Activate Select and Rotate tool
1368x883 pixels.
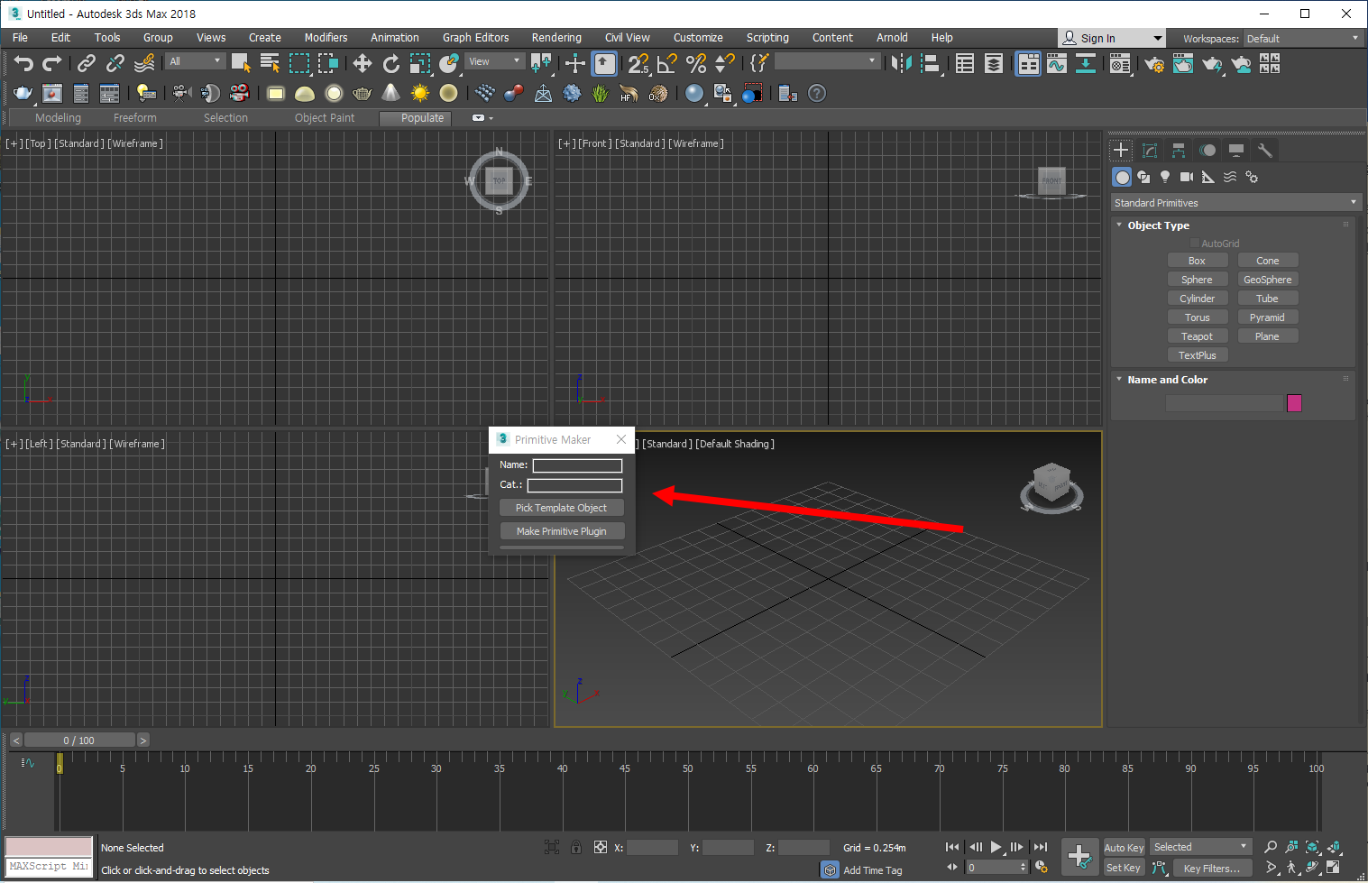tap(390, 63)
